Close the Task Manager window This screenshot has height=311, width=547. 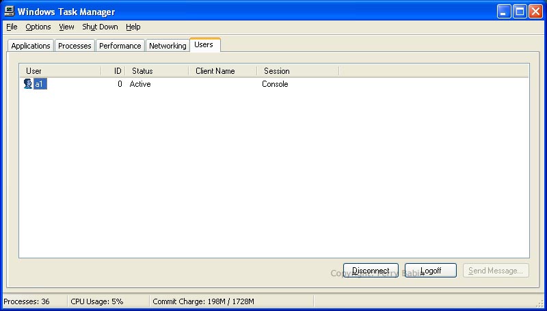click(x=535, y=12)
